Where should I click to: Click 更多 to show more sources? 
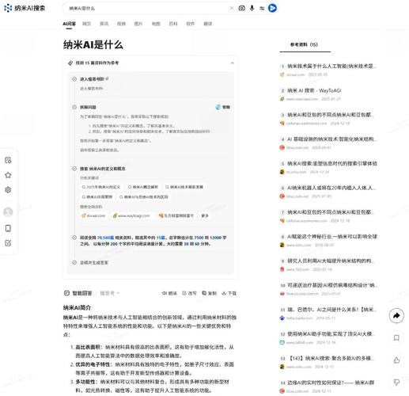tap(205, 215)
